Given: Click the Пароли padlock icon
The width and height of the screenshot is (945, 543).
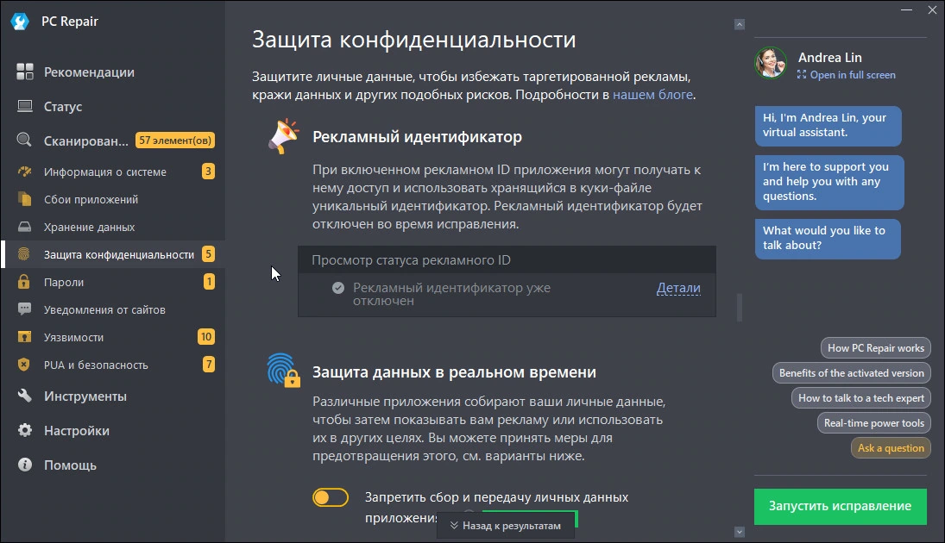Looking at the screenshot, I should [24, 282].
